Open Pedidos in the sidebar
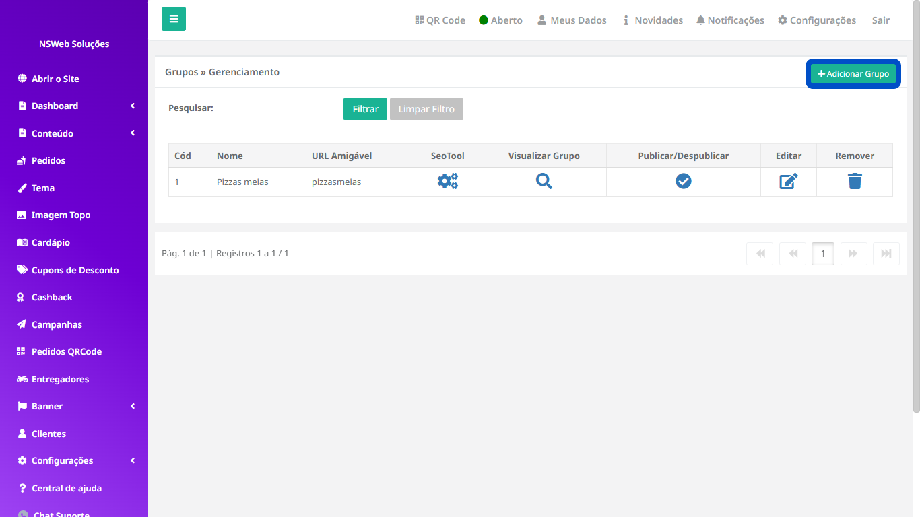The height and width of the screenshot is (517, 920). click(74, 160)
